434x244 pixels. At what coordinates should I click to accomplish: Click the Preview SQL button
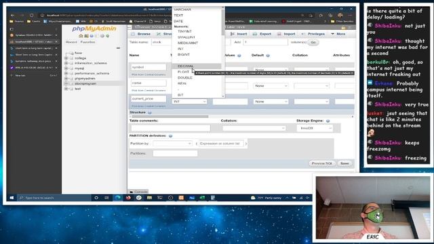(x=322, y=163)
